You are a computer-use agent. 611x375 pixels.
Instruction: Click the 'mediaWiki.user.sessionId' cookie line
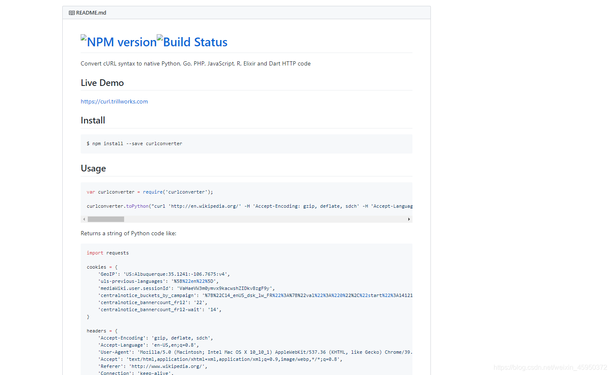[186, 288]
